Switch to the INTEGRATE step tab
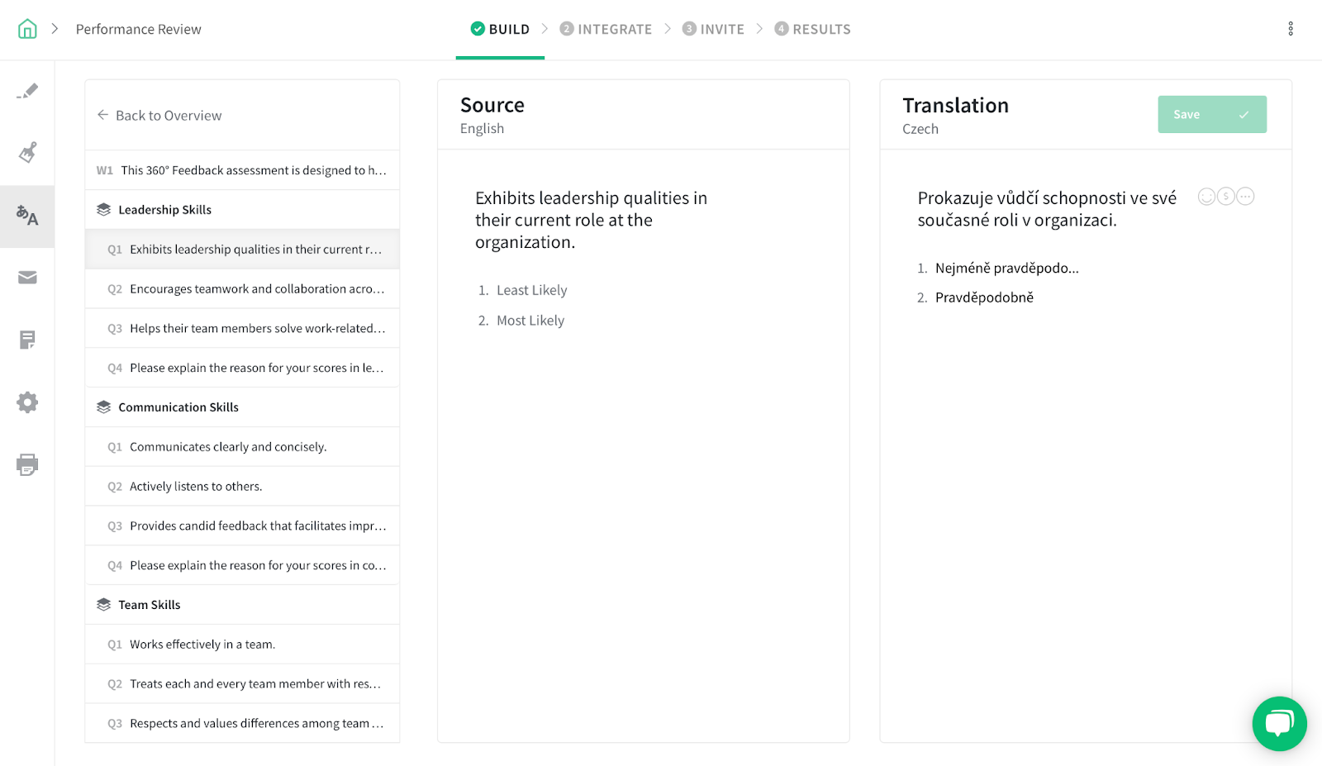 (606, 29)
